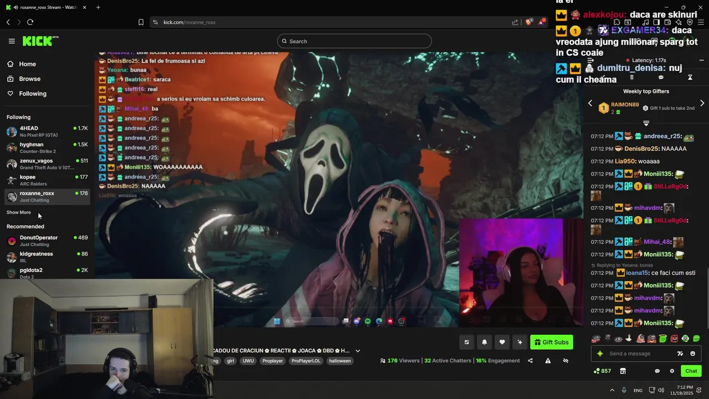Open the 7TV emote picker in message box

(x=680, y=354)
